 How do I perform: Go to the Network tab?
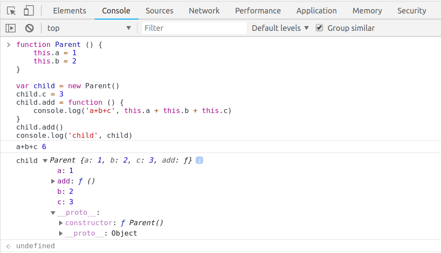pos(204,11)
